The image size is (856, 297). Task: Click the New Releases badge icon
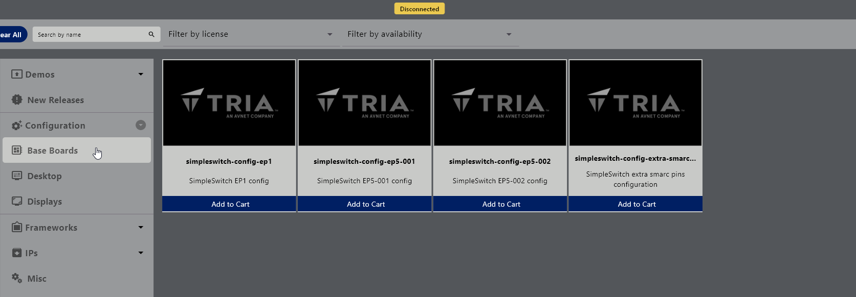pyautogui.click(x=17, y=100)
